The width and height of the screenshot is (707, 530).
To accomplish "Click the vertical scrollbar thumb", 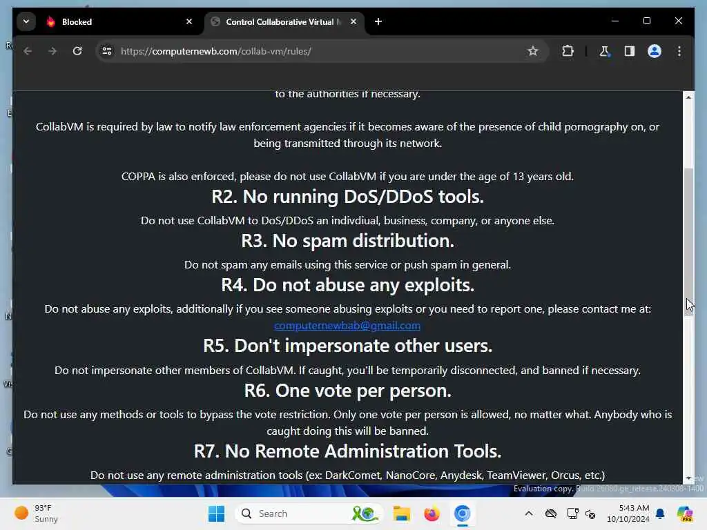I will tap(688, 242).
